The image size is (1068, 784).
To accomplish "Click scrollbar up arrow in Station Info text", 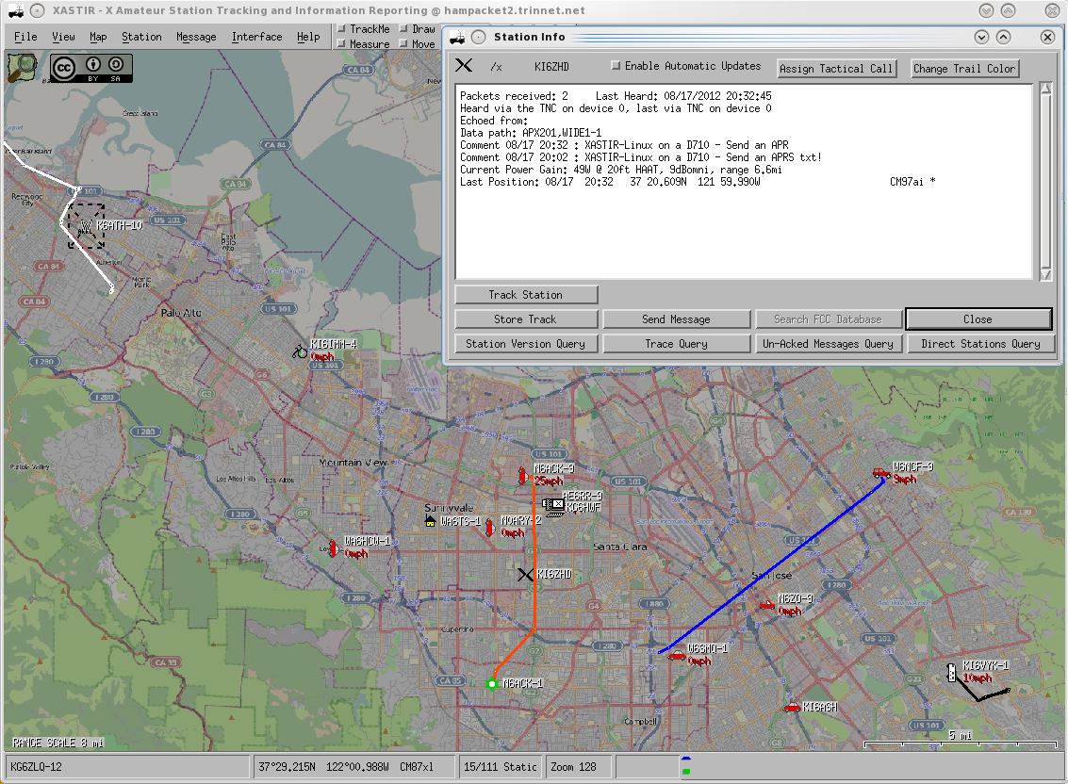I will tap(1046, 89).
